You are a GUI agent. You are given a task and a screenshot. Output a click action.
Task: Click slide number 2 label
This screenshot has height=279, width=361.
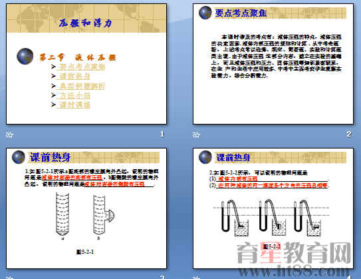pyautogui.click(x=349, y=134)
